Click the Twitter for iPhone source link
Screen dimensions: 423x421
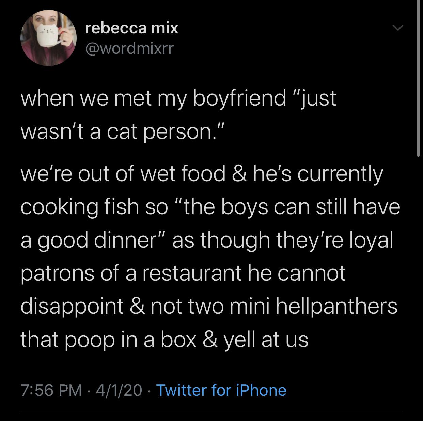point(221,390)
